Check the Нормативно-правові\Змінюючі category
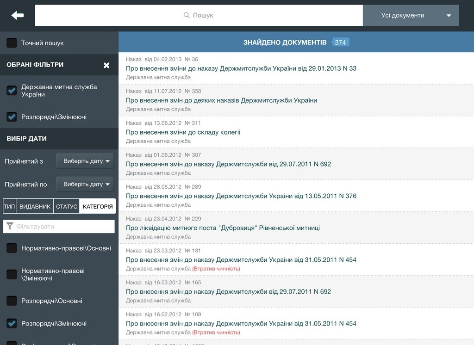 pos(12,274)
